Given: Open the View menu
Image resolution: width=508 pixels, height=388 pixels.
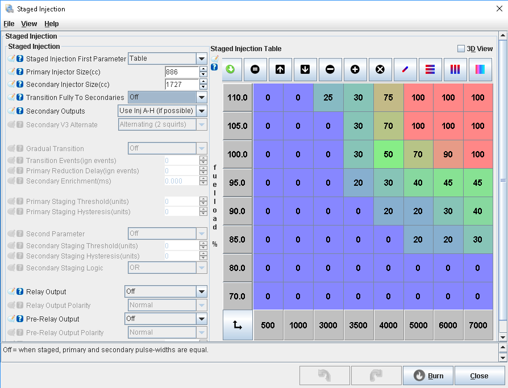Looking at the screenshot, I should pos(29,24).
